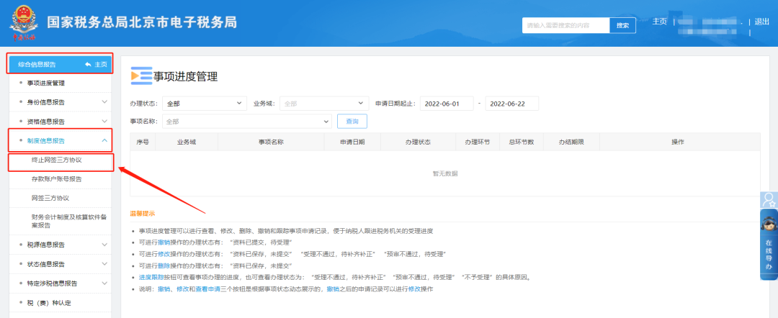778x318 pixels.
Task: Click the tax bureau emblem logo
Action: pos(24,23)
